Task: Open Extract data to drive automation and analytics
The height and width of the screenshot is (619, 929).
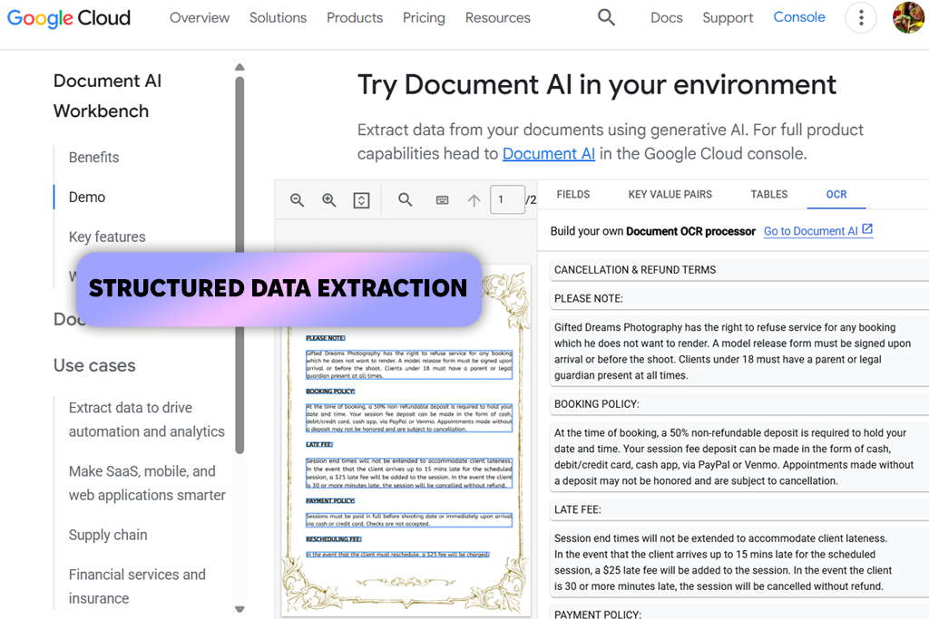Action: [146, 420]
